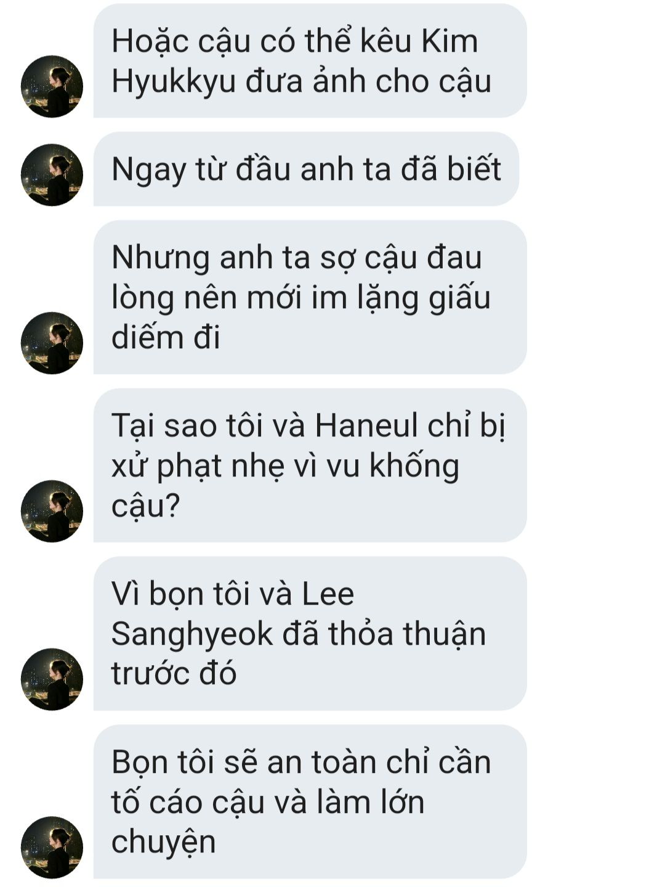
Task: Select message 'Tại sao tôi và Haneul chỉ bị'
Action: pos(310,465)
